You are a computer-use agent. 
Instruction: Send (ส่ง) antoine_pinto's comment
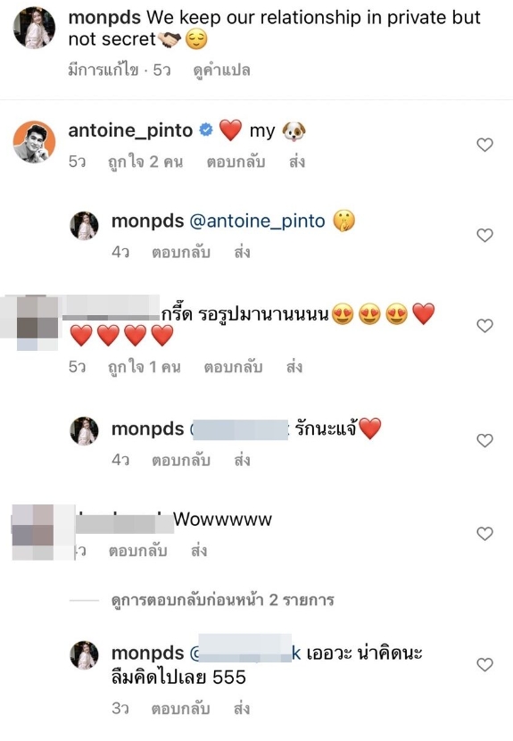point(297,162)
